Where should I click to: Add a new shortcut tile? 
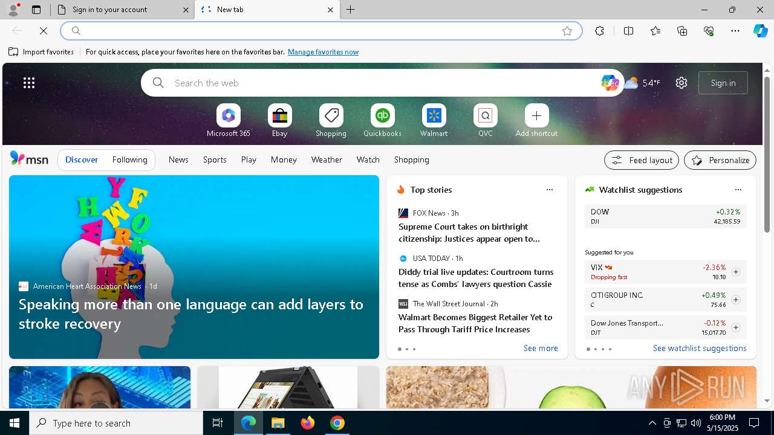(536, 121)
